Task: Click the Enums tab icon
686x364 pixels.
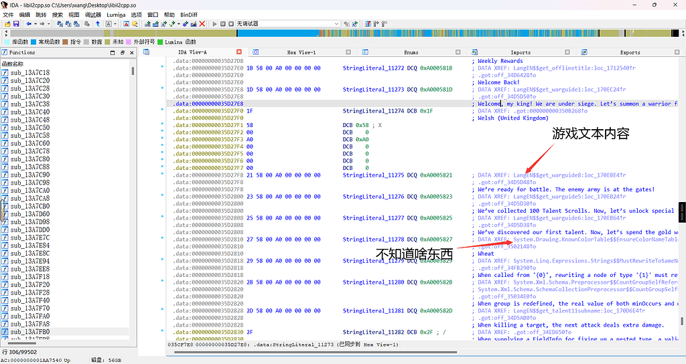Action: (x=365, y=52)
